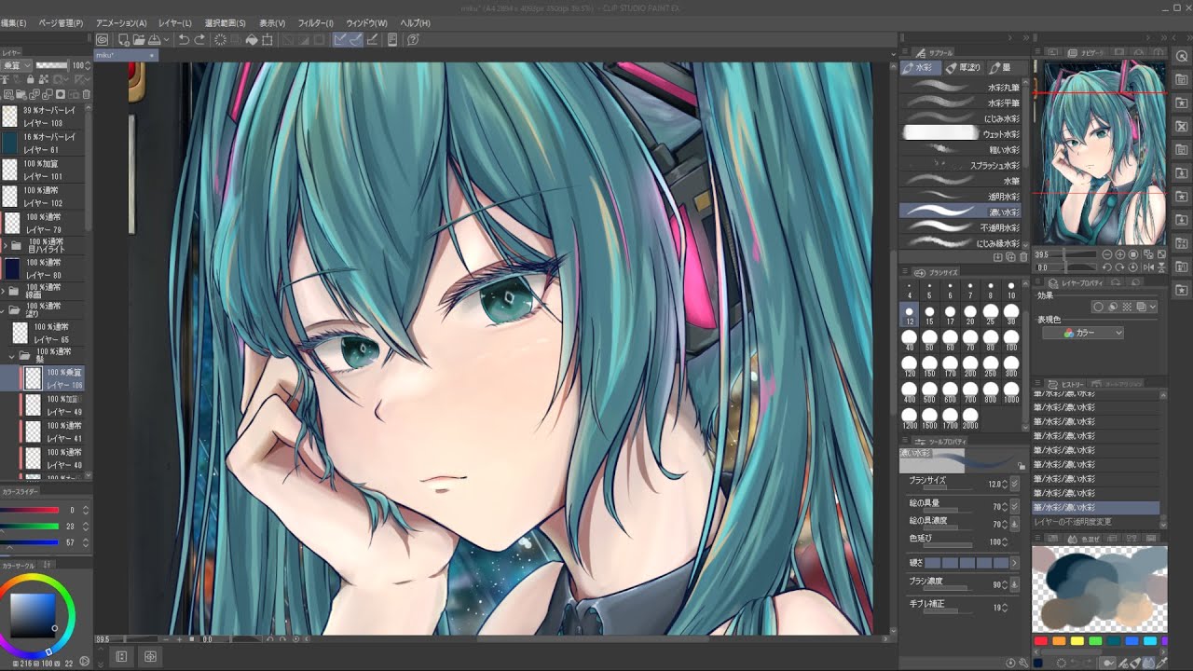Screen dimensions: 1193x671
Task: Toggle the layer Lock icon
Action: pos(30,79)
